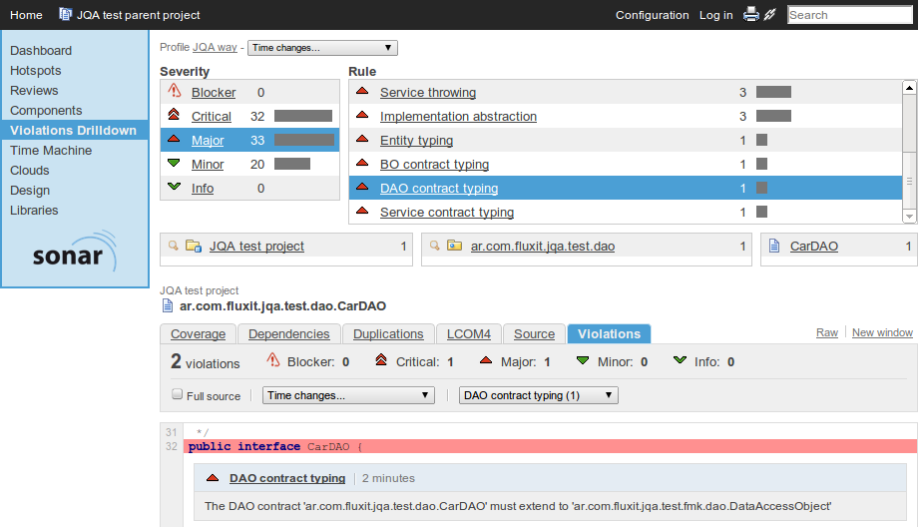Click the Search input field
Screen dimensions: 923x527
pos(849,15)
